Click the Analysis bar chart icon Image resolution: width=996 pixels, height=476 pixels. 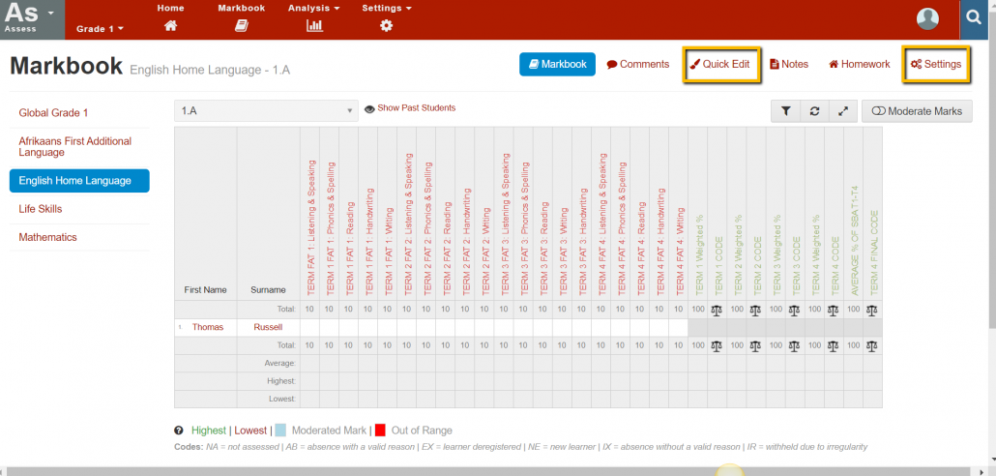314,26
